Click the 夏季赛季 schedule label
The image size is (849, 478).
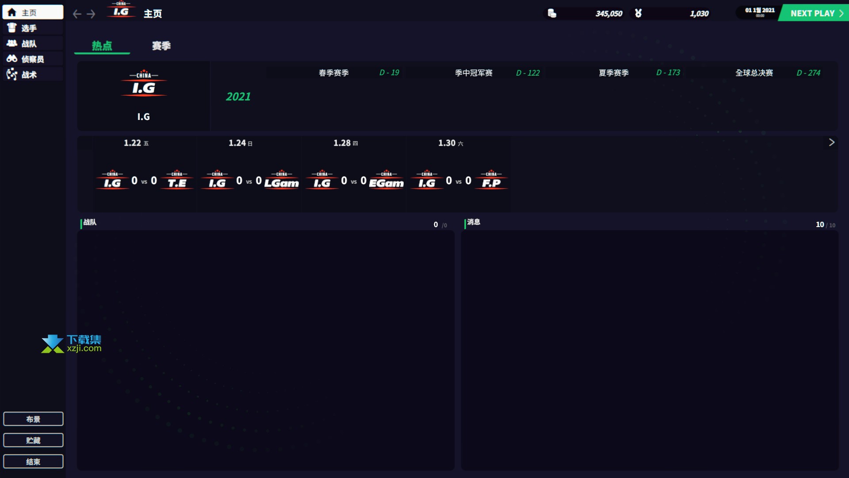tap(614, 73)
